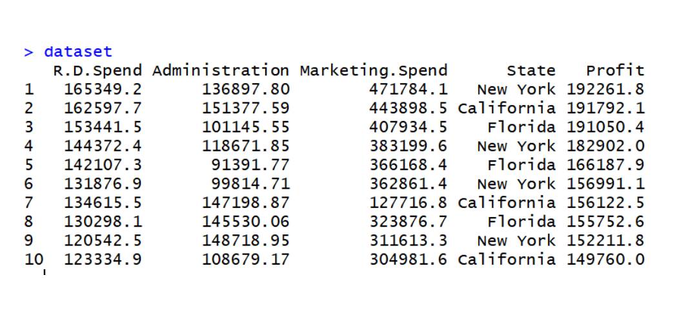Screen dimensions: 697x322
Task: Click the Administration column header
Action: pos(221,70)
